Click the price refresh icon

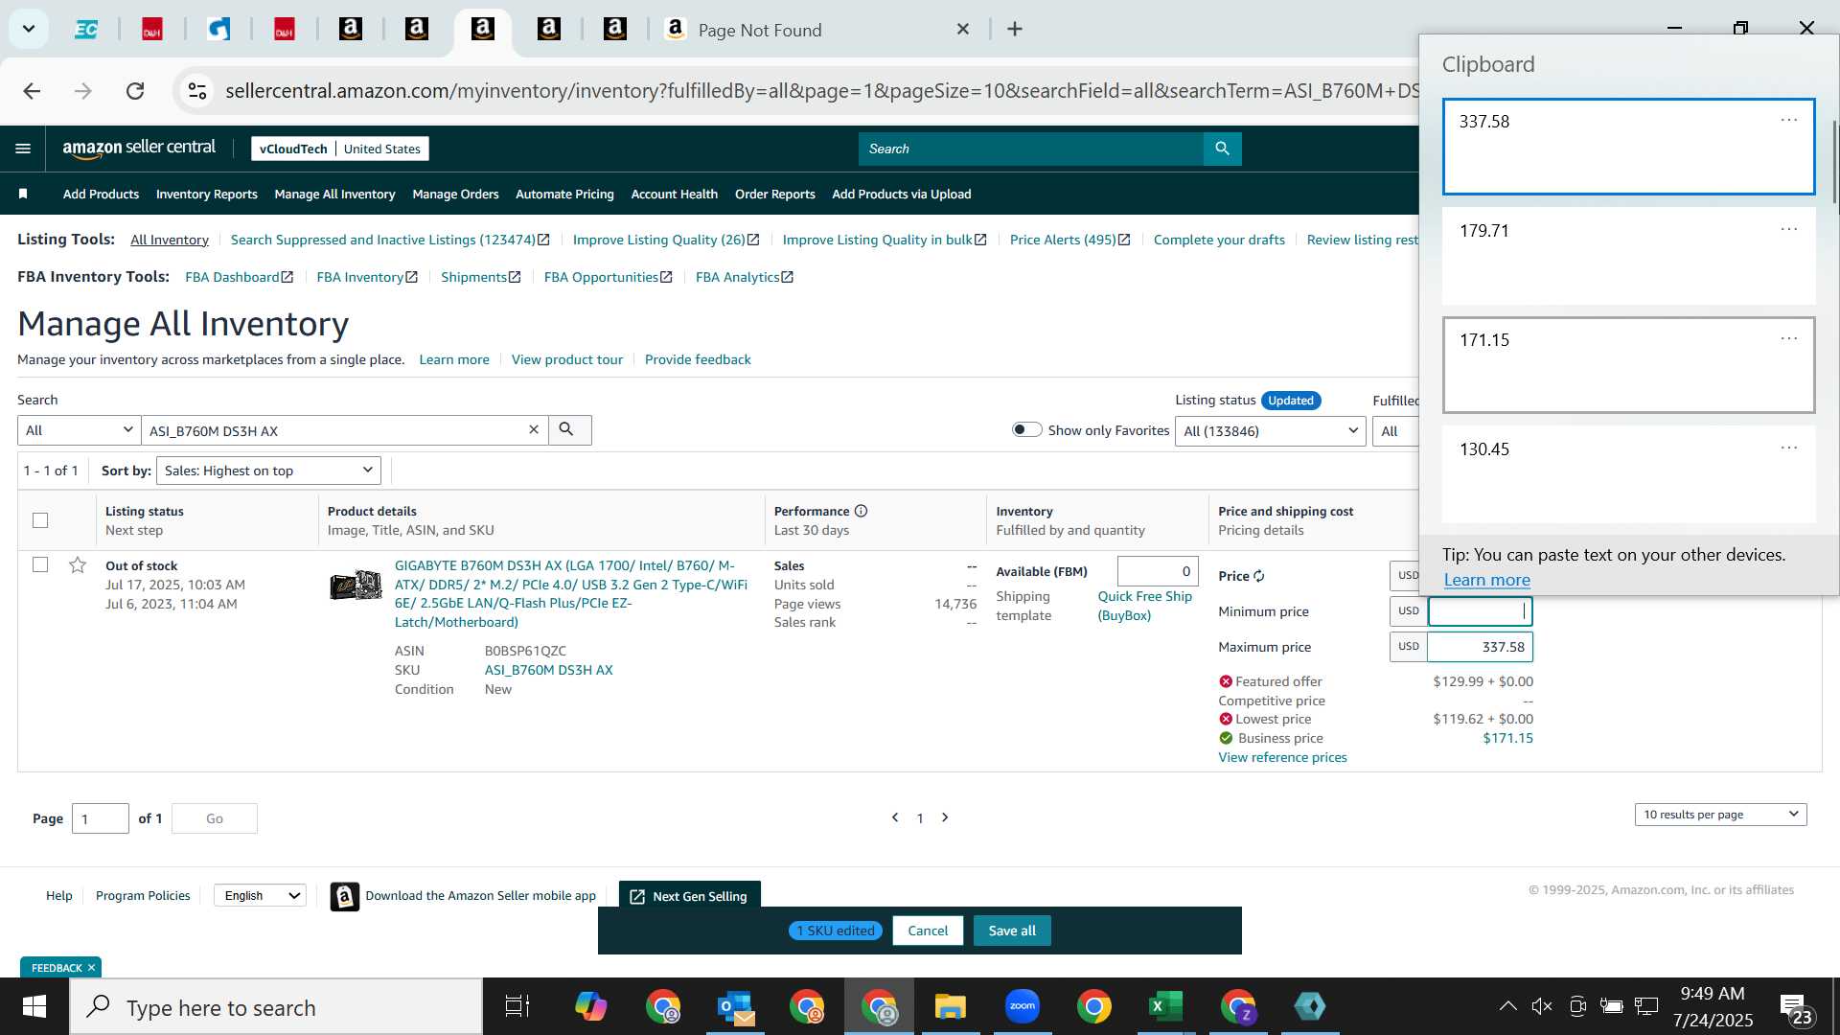(x=1259, y=576)
